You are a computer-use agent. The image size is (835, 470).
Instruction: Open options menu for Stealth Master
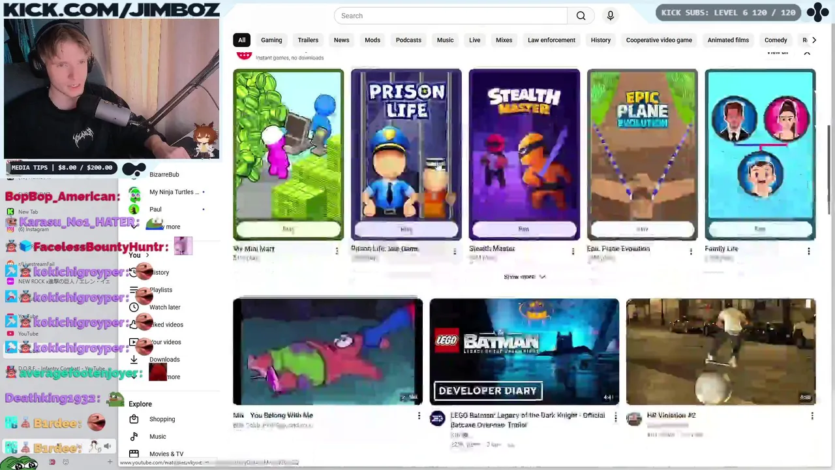573,251
